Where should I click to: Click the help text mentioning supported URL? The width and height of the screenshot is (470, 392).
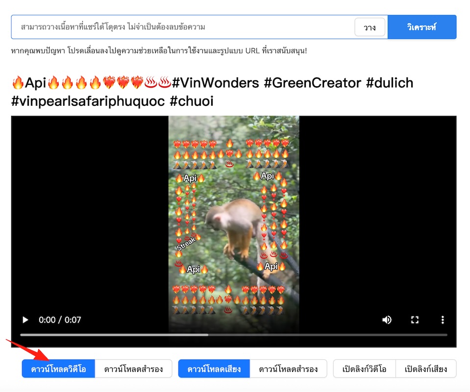click(x=159, y=50)
